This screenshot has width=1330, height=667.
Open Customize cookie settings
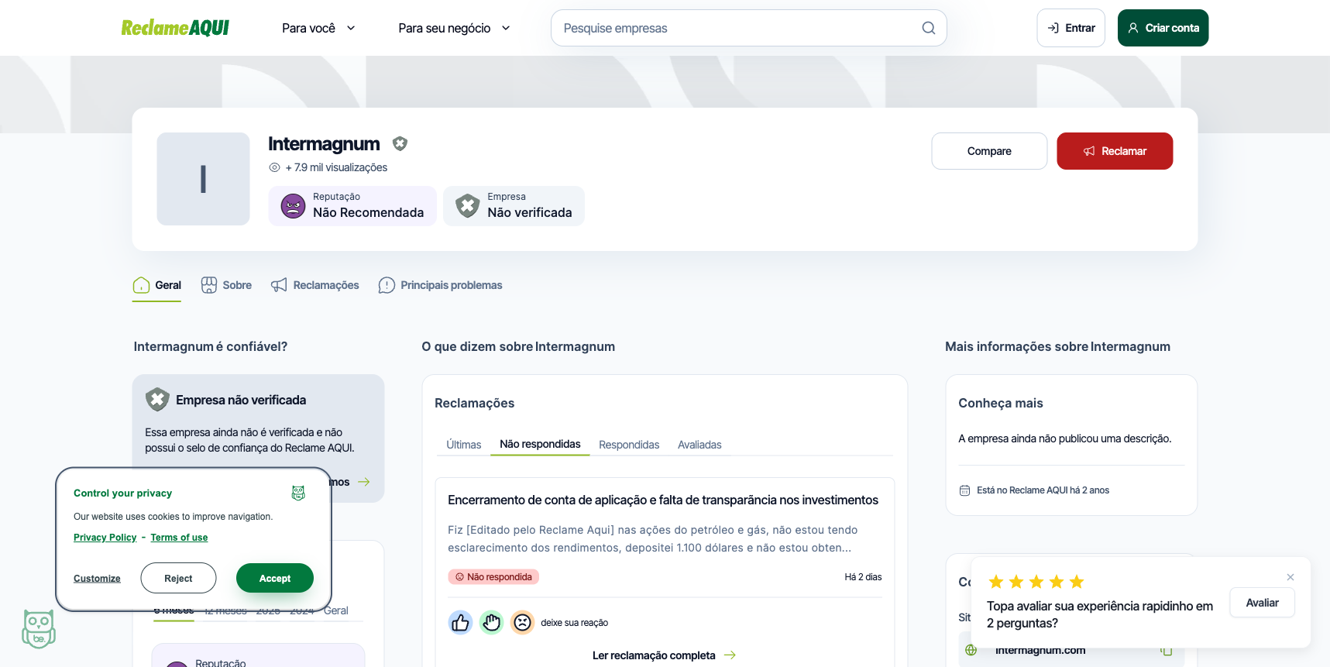(97, 579)
